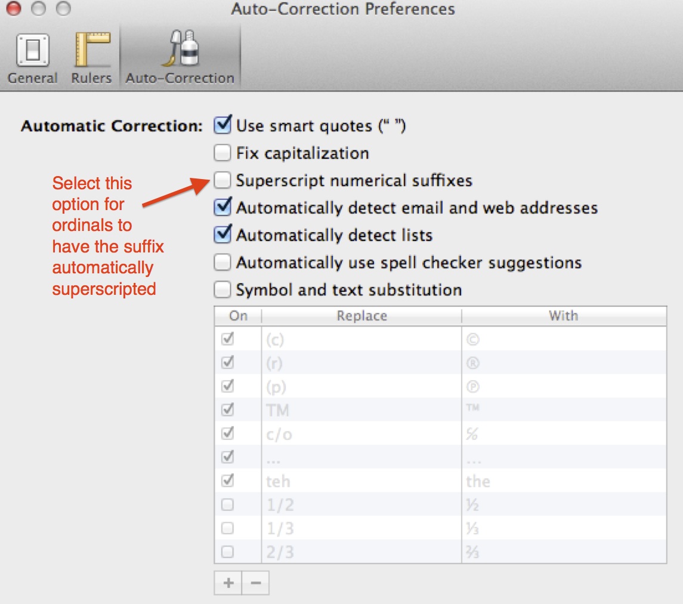
Task: Disable Use smart quotes checkbox
Action: (x=222, y=125)
